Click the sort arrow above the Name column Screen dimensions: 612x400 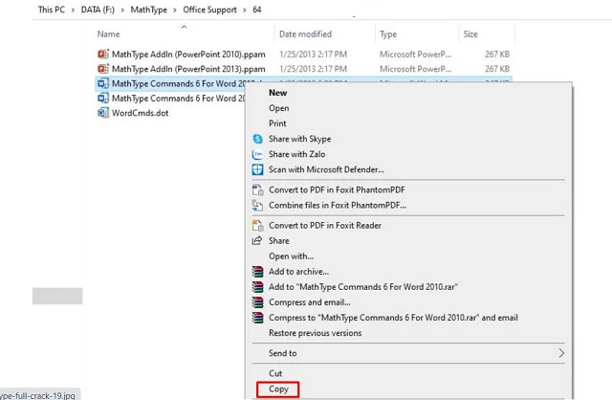pos(185,27)
